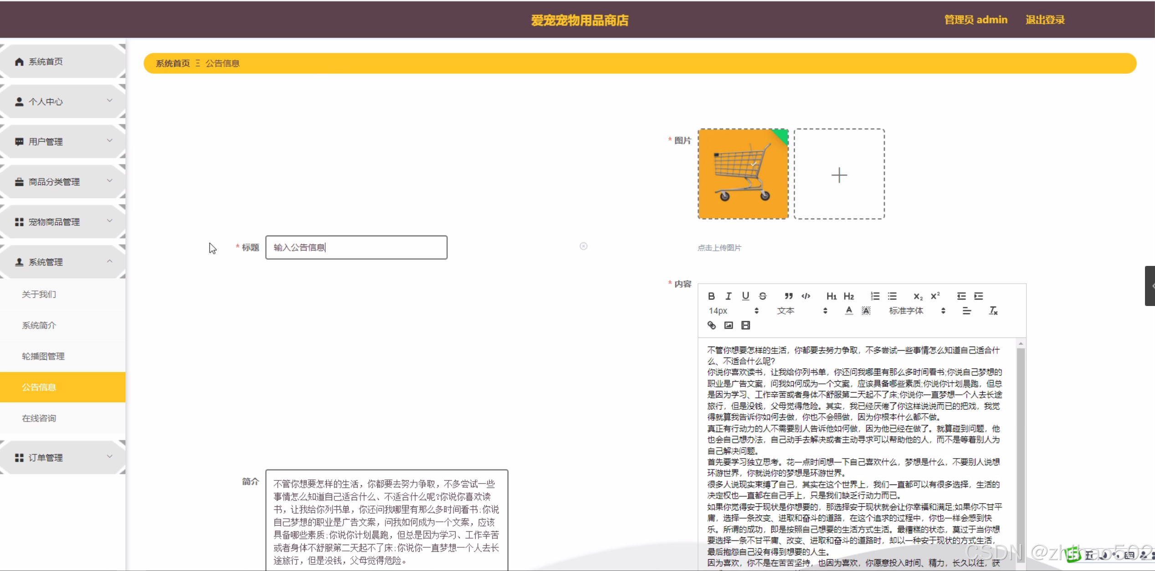Select the 公告信息 submenu item
The image size is (1155, 571).
coord(63,387)
